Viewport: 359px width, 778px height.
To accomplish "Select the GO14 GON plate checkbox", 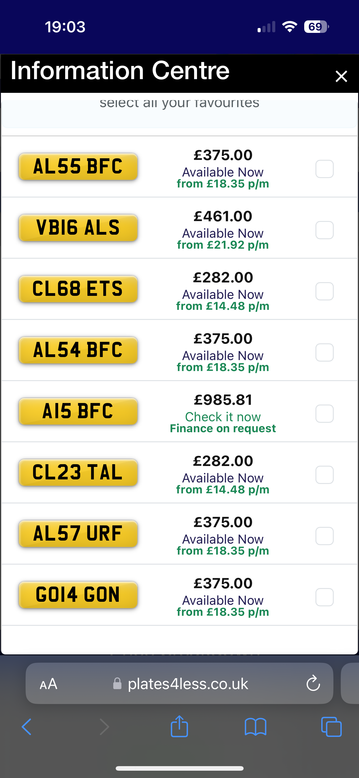I will (324, 597).
